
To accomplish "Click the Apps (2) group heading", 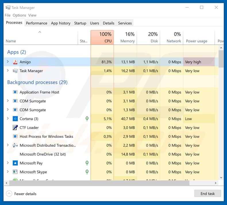I will pyautogui.click(x=16, y=52).
